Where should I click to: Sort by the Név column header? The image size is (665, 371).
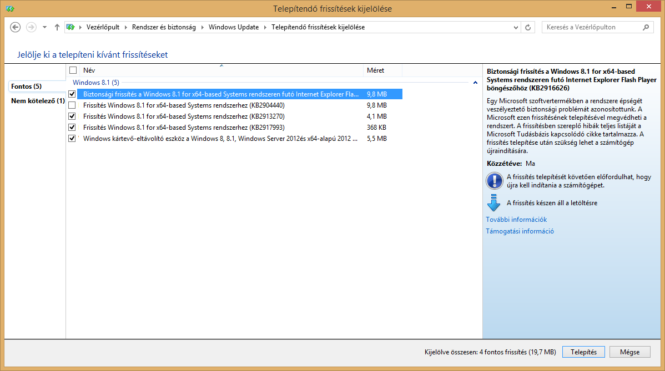[x=221, y=70]
